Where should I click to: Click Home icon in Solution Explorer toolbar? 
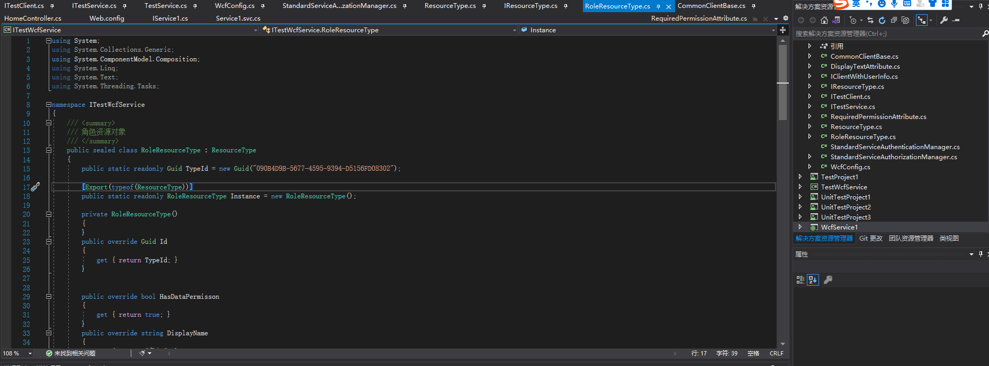click(824, 20)
